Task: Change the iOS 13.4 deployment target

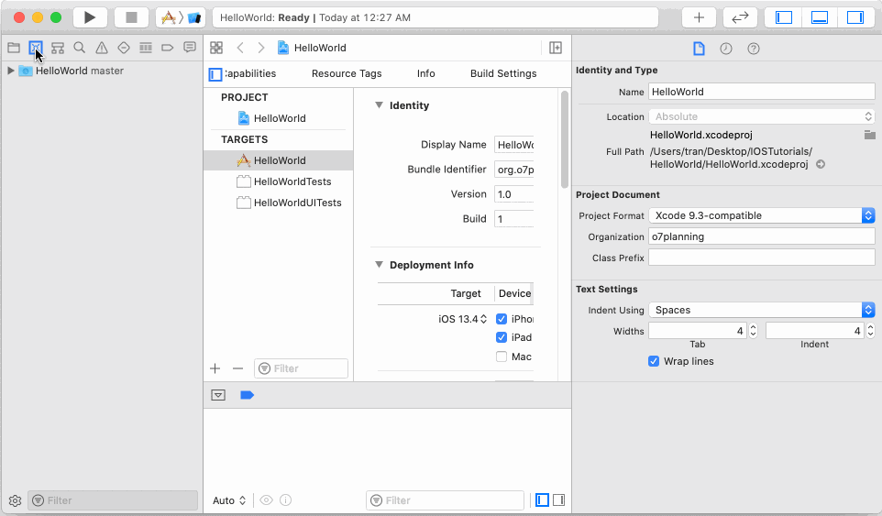Action: coord(462,319)
